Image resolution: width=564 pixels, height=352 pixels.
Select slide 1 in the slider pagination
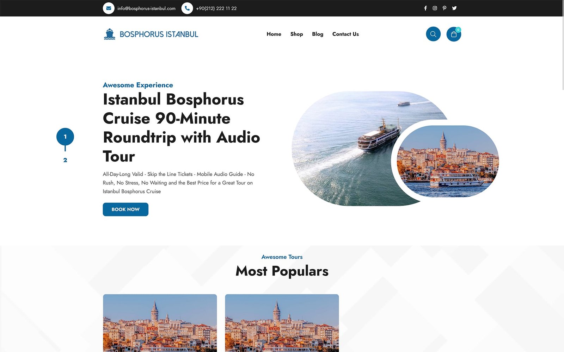[65, 137]
